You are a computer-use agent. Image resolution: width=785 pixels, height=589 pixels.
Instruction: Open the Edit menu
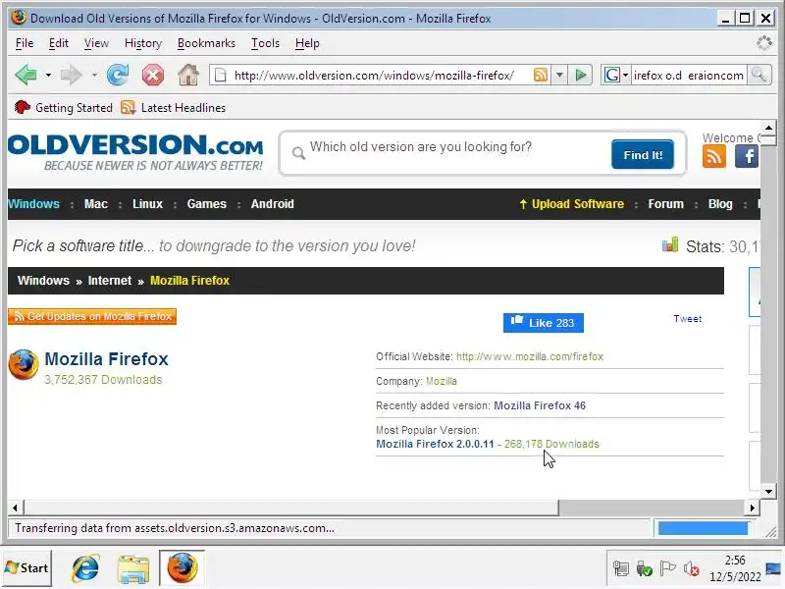point(59,43)
